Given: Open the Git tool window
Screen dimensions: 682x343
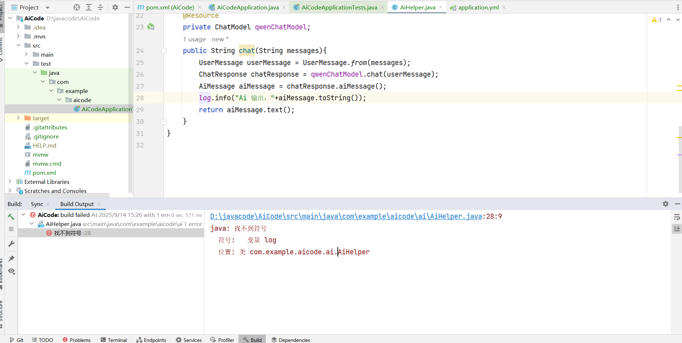Looking at the screenshot, I should point(16,340).
